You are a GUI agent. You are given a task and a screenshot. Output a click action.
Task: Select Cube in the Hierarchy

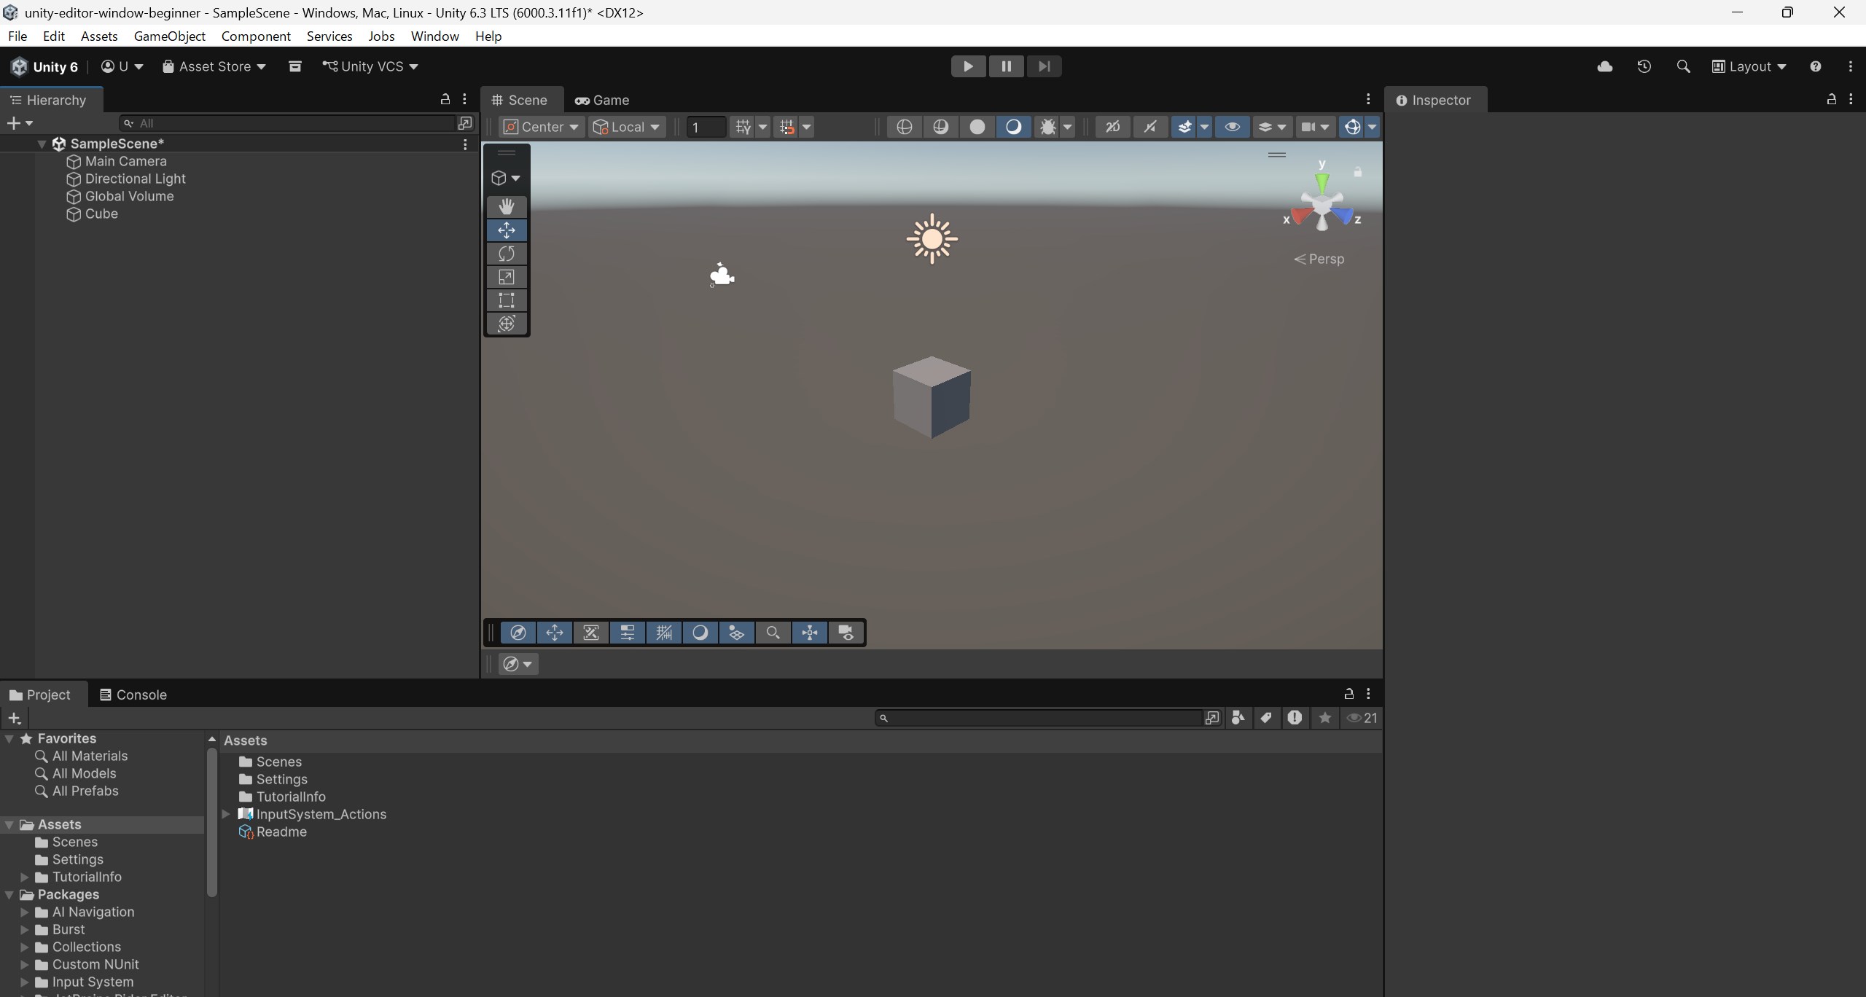click(x=101, y=214)
